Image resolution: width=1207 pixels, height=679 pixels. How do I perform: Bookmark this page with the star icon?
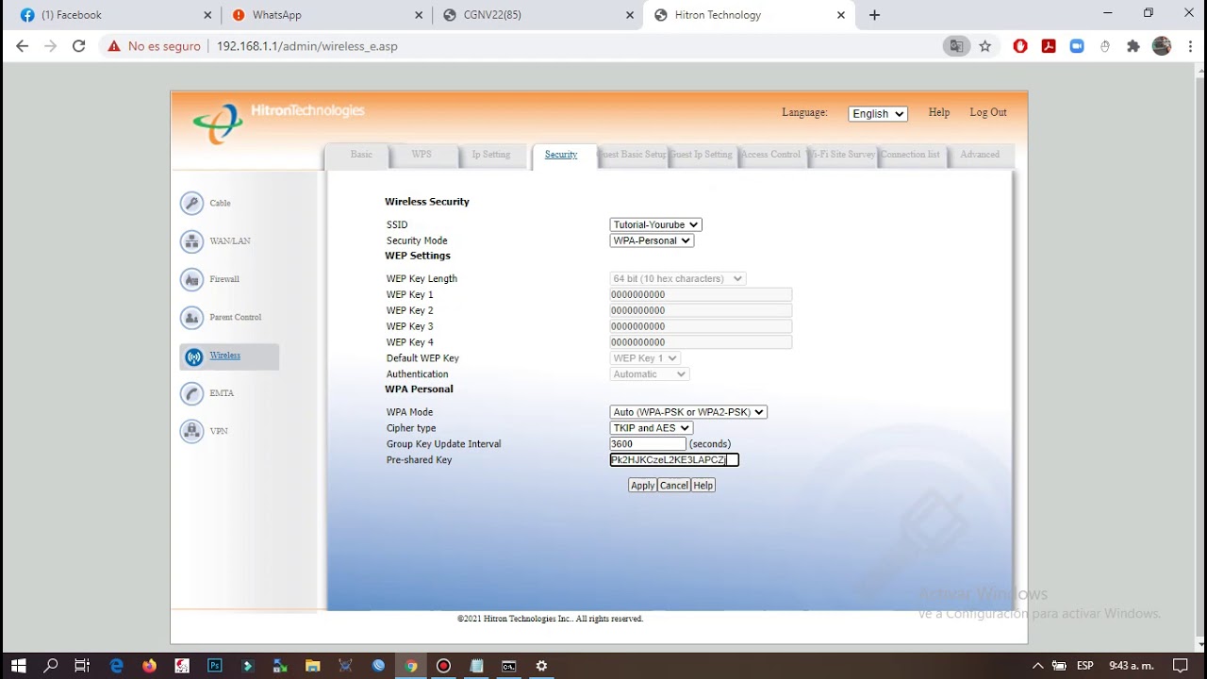[985, 46]
